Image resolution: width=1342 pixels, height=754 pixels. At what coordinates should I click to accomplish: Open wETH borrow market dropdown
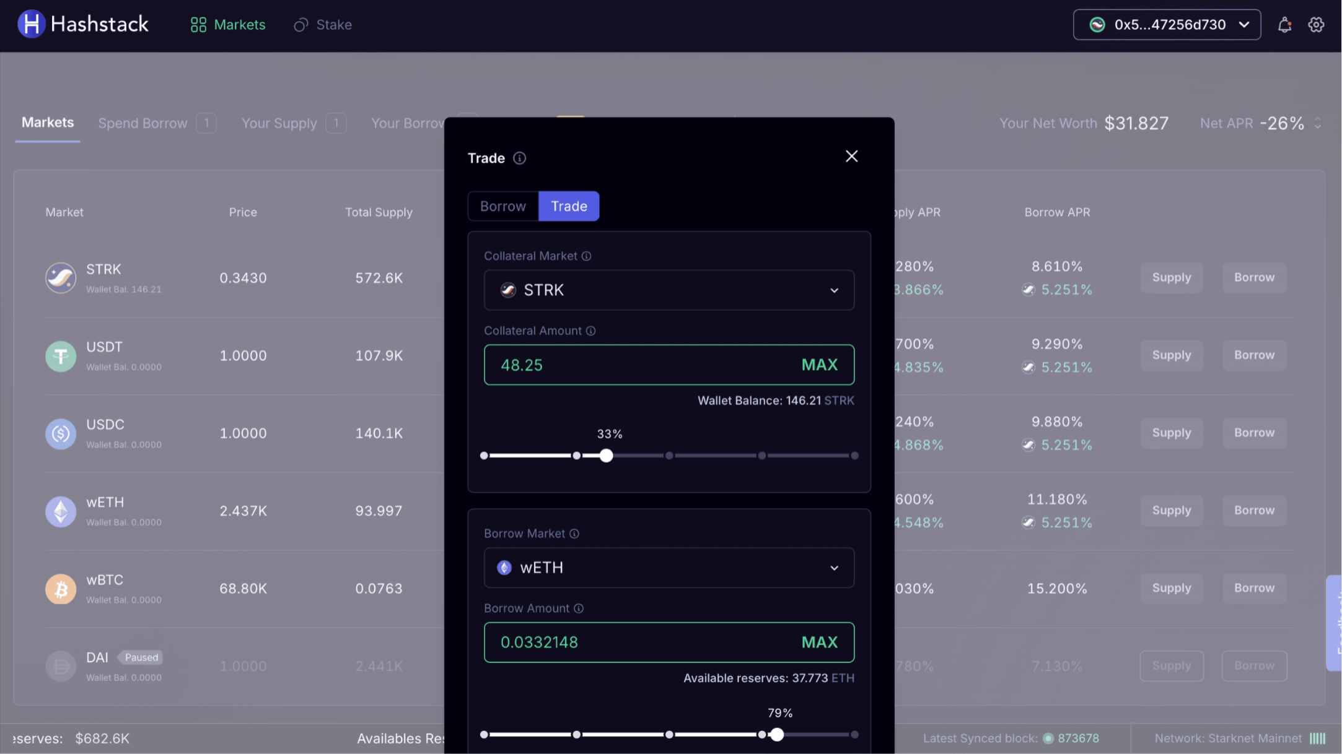(x=669, y=568)
